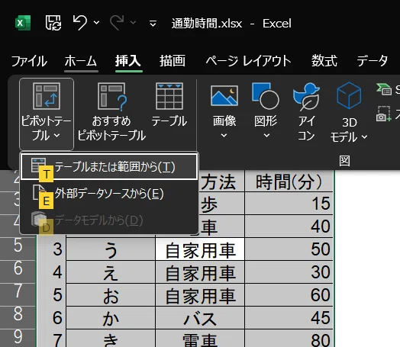Select the cell containing 15

[x=289, y=204]
